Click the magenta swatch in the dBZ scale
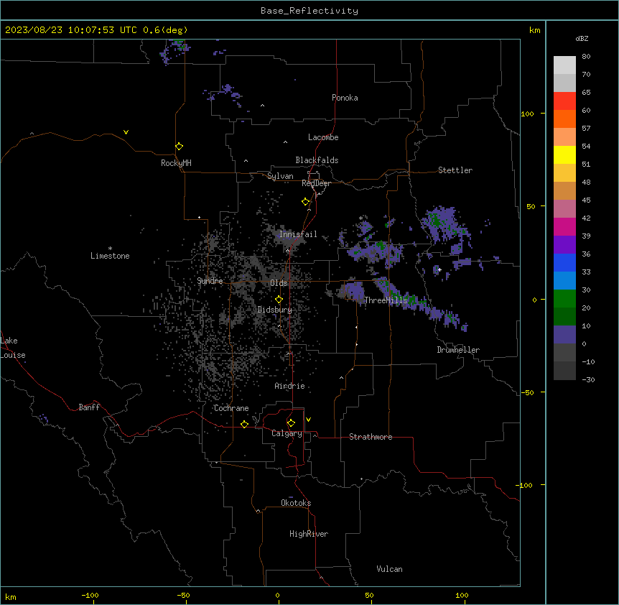619x605 pixels. (x=564, y=226)
